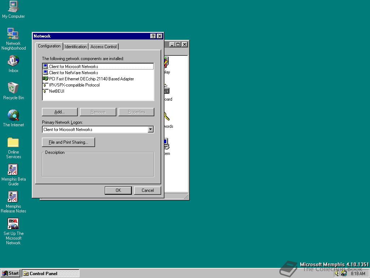
Task: Open the Keyboard icon in Control Panel
Action: 166,90
